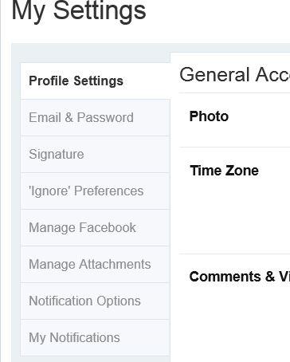Configure notification options from sidebar
Viewport: 290px width, 362px height.
95,301
